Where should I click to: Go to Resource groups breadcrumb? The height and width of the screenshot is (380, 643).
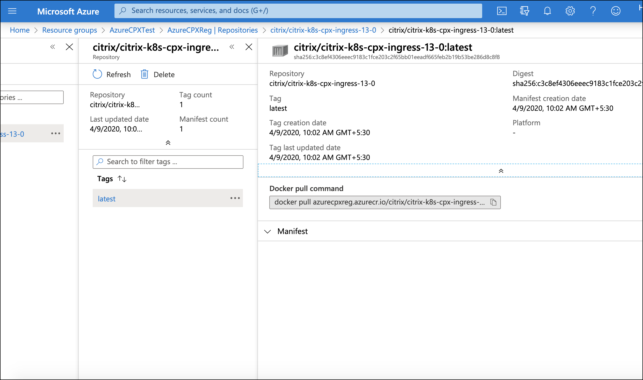point(69,30)
